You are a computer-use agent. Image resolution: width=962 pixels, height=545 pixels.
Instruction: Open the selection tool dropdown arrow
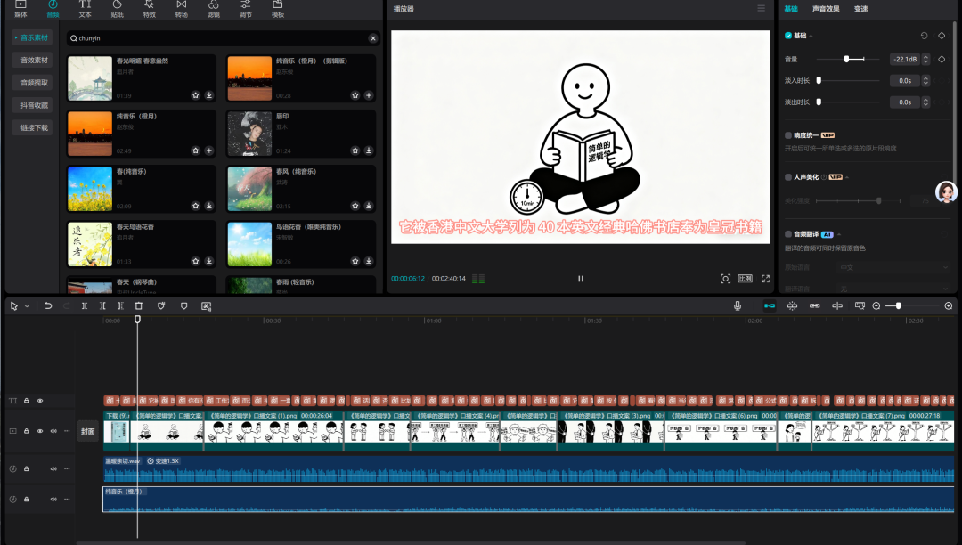click(27, 305)
